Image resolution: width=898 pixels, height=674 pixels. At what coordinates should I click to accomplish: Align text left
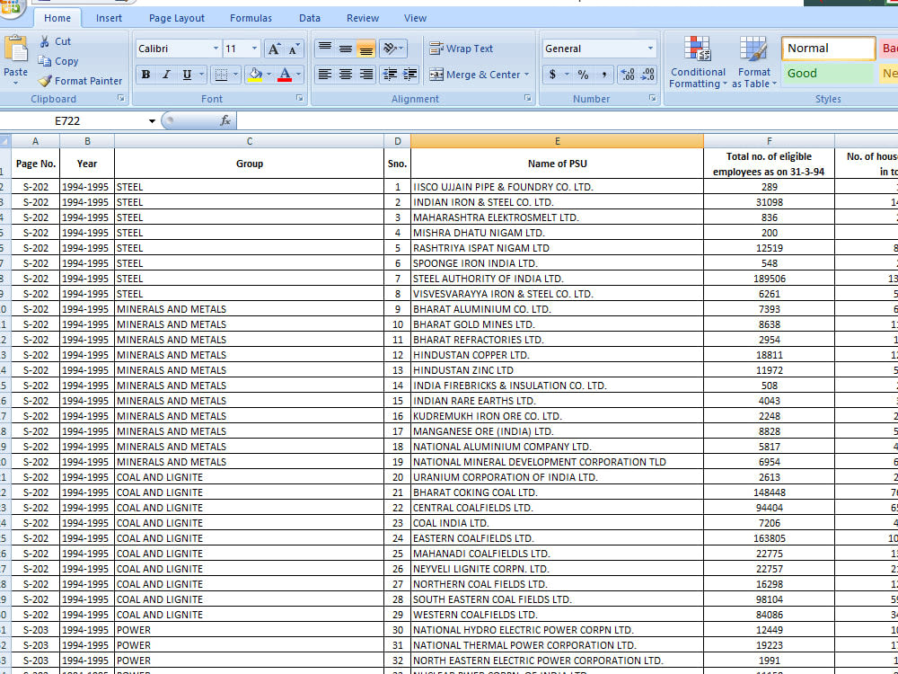coord(325,75)
